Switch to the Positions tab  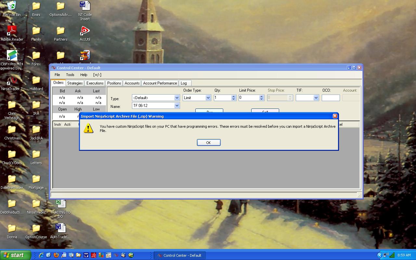114,83
